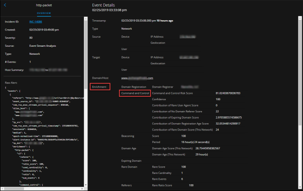Screen dimensions: 303x191
Task: Click the Command and Control Risk Score value
Action: click(232, 93)
